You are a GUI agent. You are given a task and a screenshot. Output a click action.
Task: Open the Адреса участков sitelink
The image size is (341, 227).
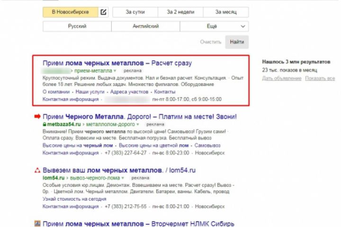pyautogui.click(x=129, y=92)
